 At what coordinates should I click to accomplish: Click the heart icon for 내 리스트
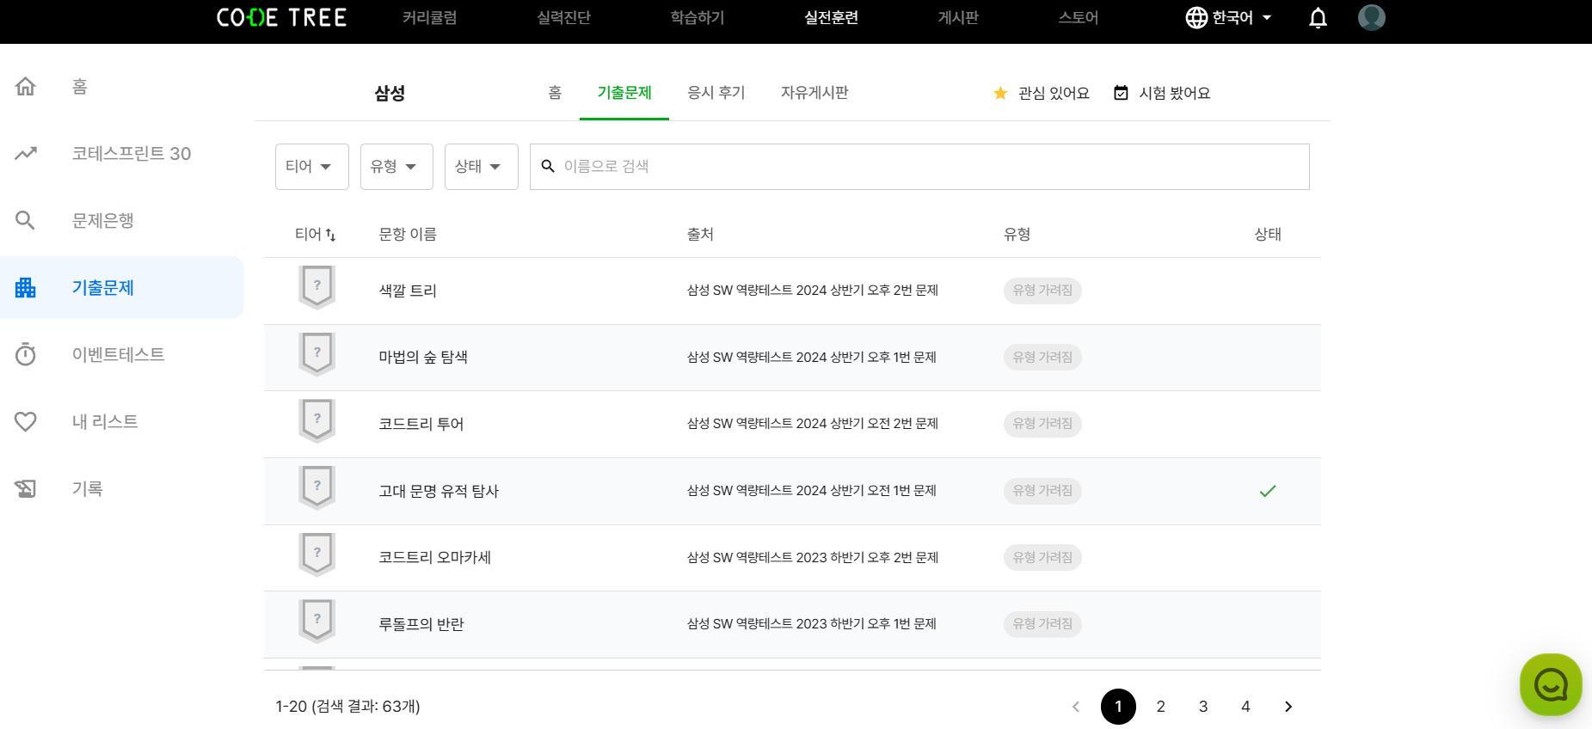pyautogui.click(x=26, y=421)
